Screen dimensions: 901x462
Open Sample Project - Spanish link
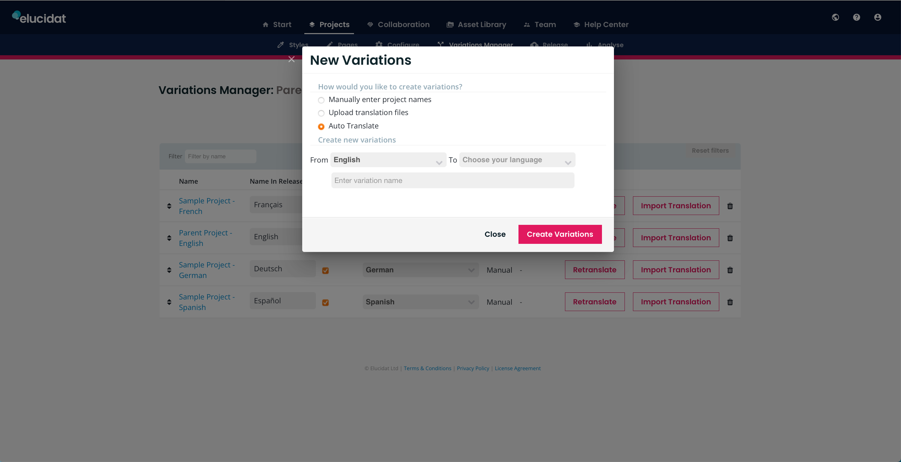pyautogui.click(x=207, y=302)
